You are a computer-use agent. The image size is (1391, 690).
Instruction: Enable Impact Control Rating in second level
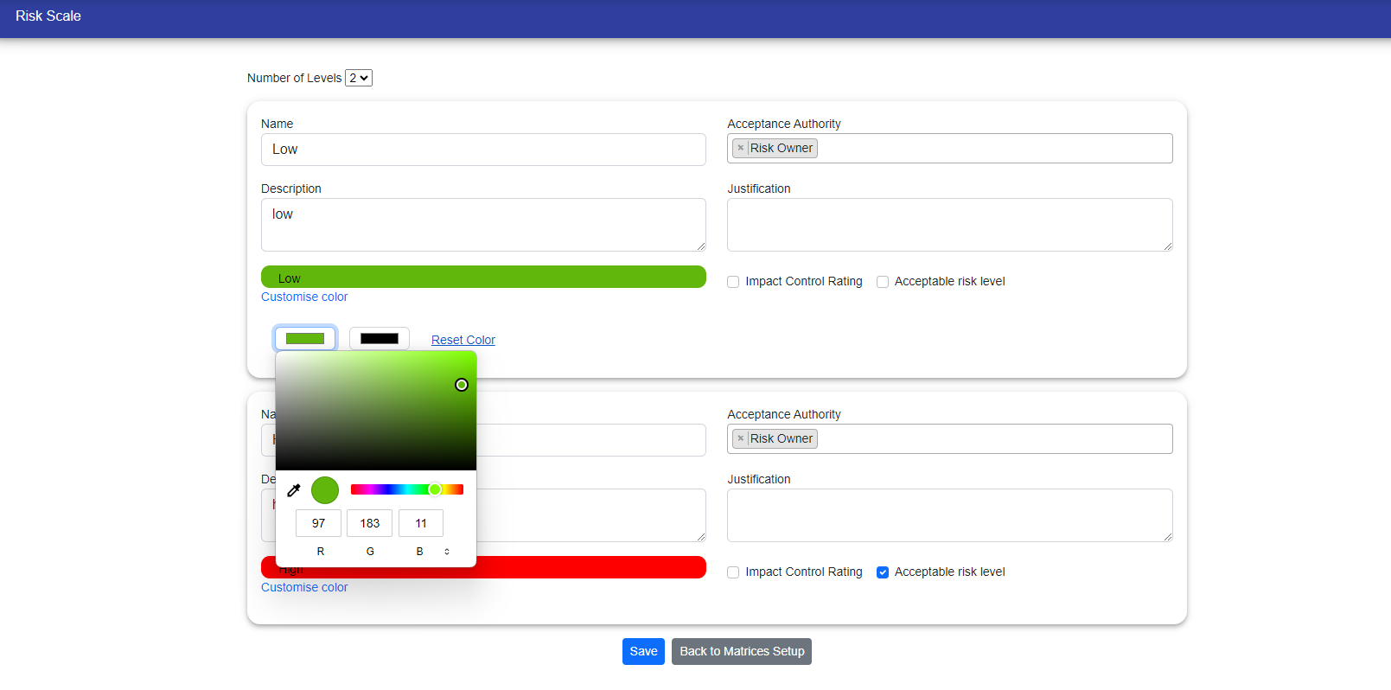click(x=733, y=572)
